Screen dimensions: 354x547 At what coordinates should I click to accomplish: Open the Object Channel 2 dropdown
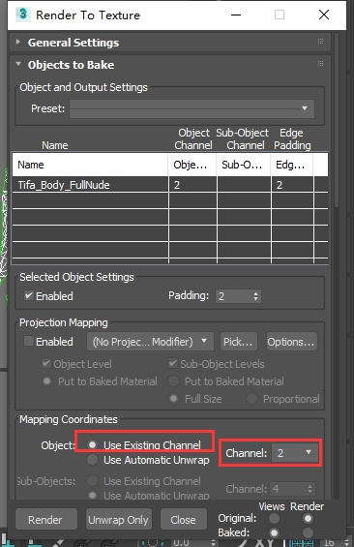pos(294,453)
